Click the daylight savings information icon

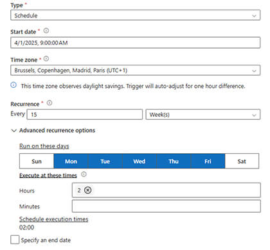(x=14, y=85)
